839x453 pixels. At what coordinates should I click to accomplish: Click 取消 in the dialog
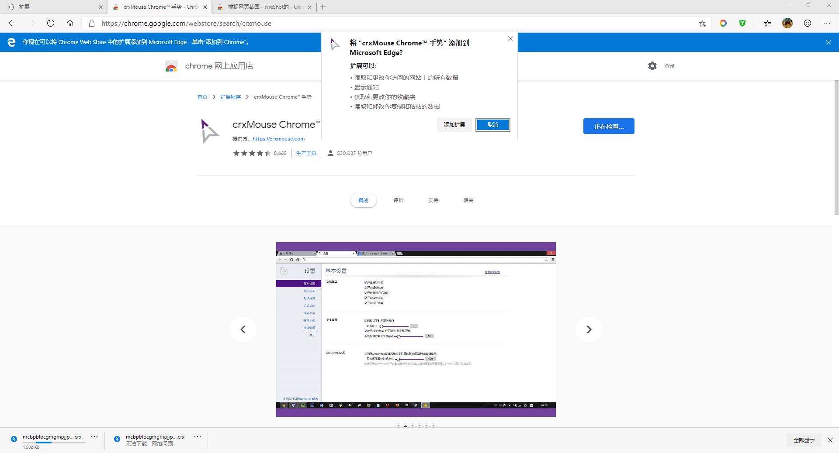tap(493, 125)
